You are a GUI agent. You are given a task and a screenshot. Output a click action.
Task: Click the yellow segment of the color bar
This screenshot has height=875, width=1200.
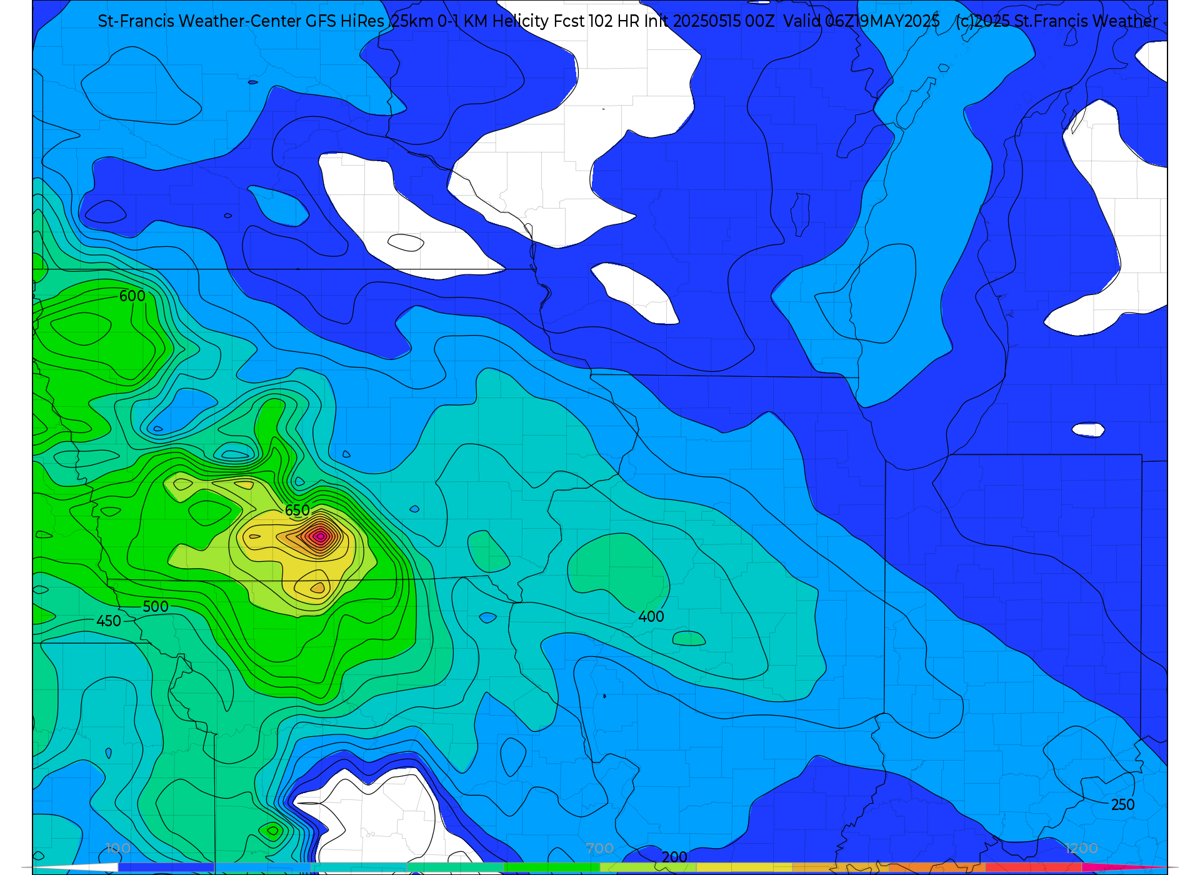tap(744, 867)
